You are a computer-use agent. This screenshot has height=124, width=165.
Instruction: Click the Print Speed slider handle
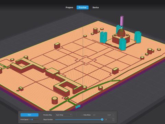[x=32, y=120]
